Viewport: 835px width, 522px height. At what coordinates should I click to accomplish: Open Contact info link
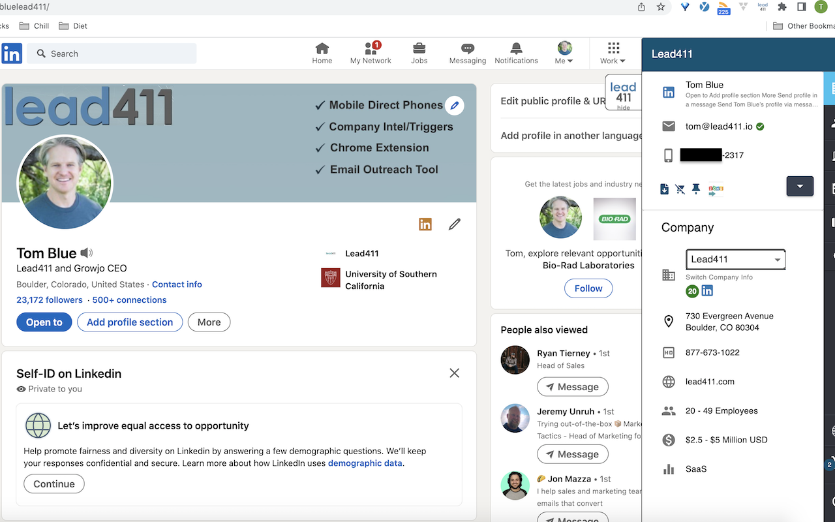coord(177,284)
